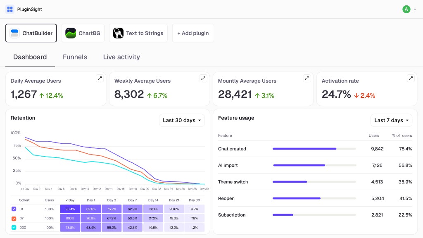Click the ChatBuilder plugin icon
The width and height of the screenshot is (423, 238).
coord(14,33)
